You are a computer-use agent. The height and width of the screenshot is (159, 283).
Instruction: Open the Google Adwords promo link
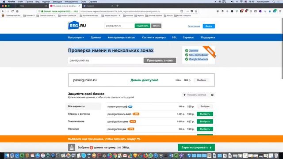[x=199, y=59]
